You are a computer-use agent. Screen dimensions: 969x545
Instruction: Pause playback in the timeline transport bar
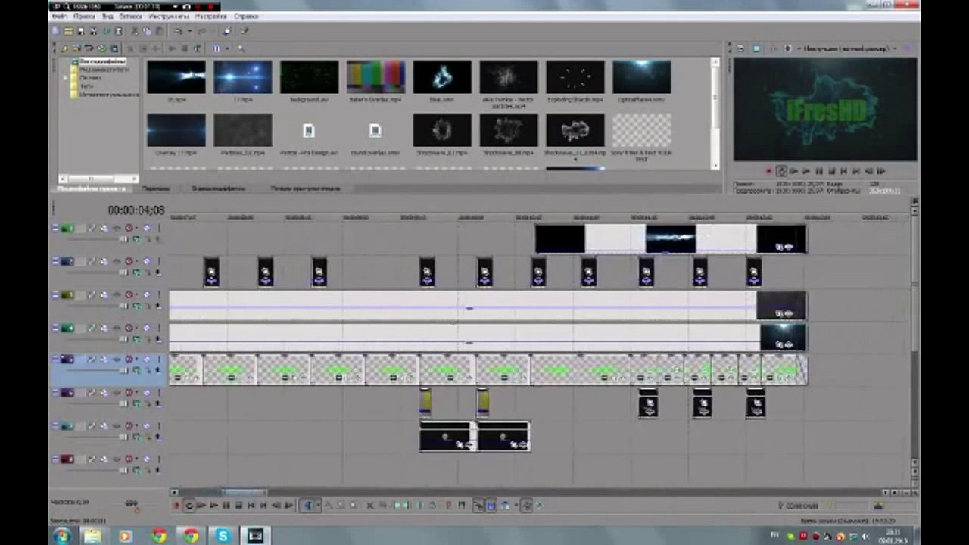point(226,506)
